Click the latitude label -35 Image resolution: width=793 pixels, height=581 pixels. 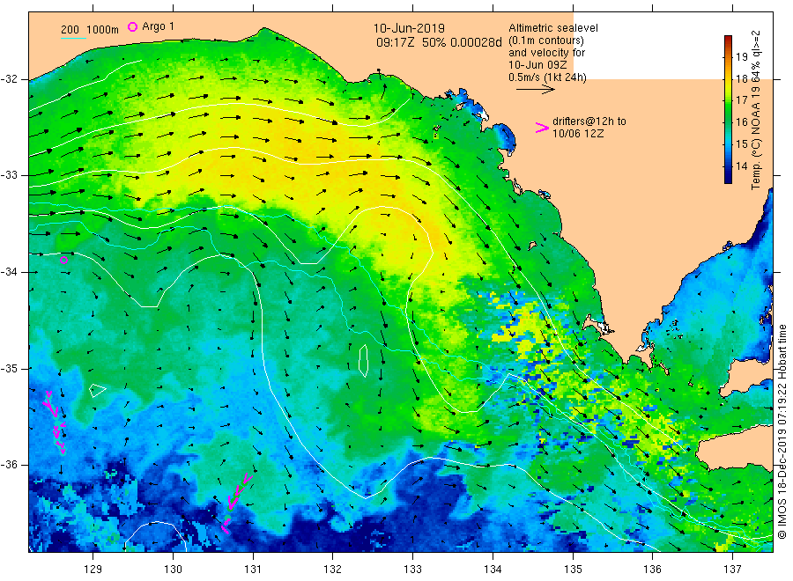9,368
